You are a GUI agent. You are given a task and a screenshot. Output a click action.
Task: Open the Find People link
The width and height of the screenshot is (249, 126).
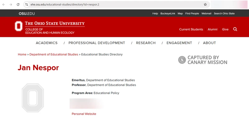coord(192,13)
